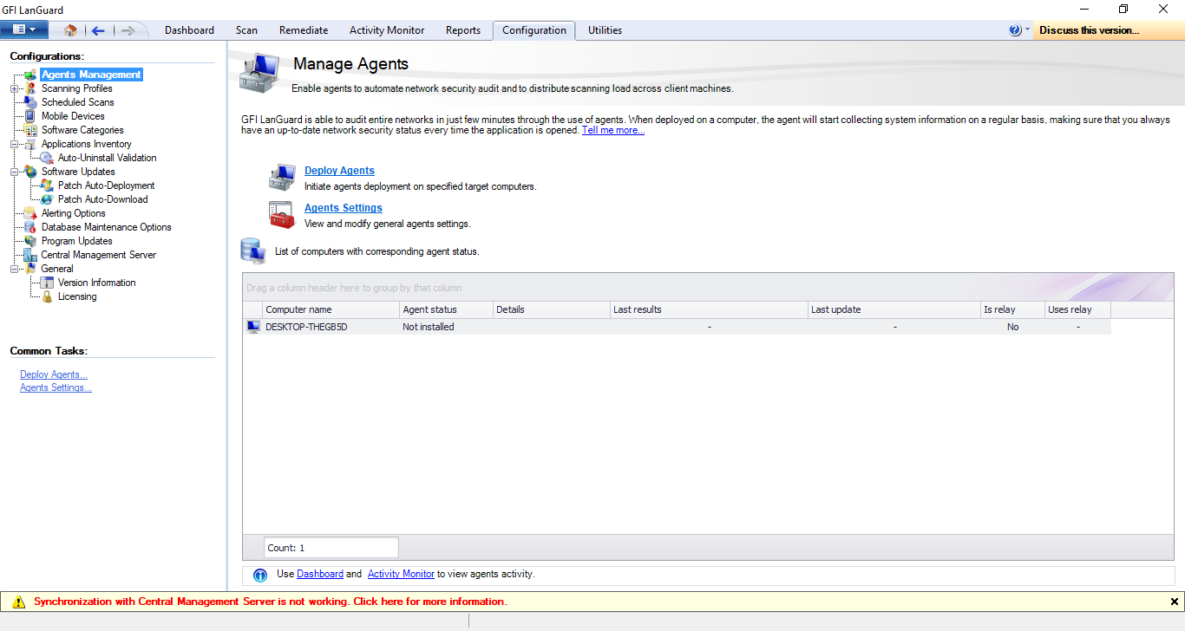Open the dropdown arrow beside help
The height and width of the screenshot is (631, 1185).
[x=1028, y=29]
